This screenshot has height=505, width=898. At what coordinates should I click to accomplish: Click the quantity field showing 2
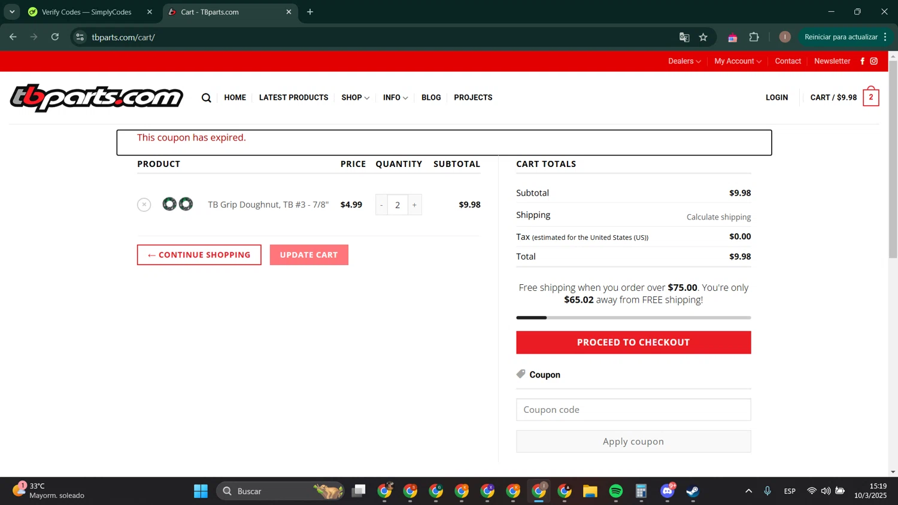click(398, 205)
